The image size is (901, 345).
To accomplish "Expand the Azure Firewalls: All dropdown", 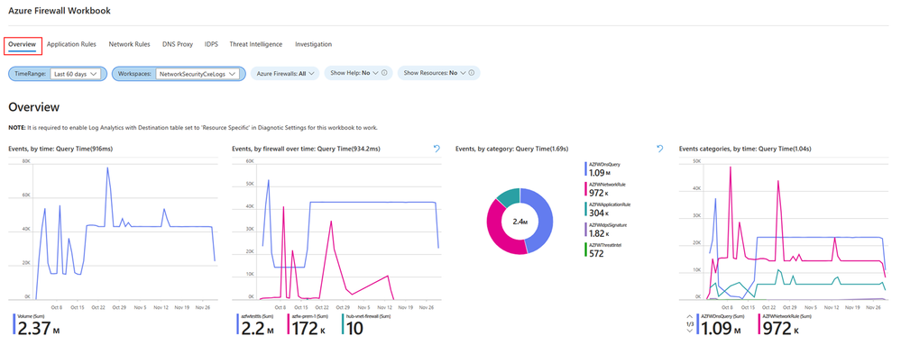I will click(284, 74).
